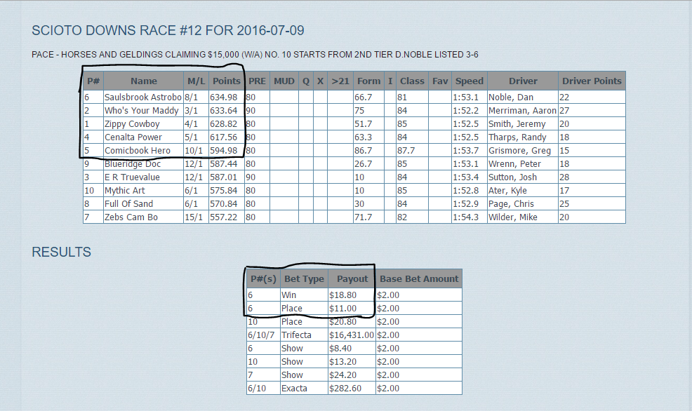Viewport: 692px width, 411px height.
Task: Click speed value 1:54.3
Action: (x=465, y=217)
